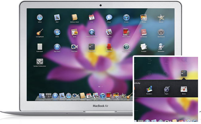The height and width of the screenshot is (124, 201).
Task: Open the iCal calendar app in Launchpad
Action: pos(92,18)
